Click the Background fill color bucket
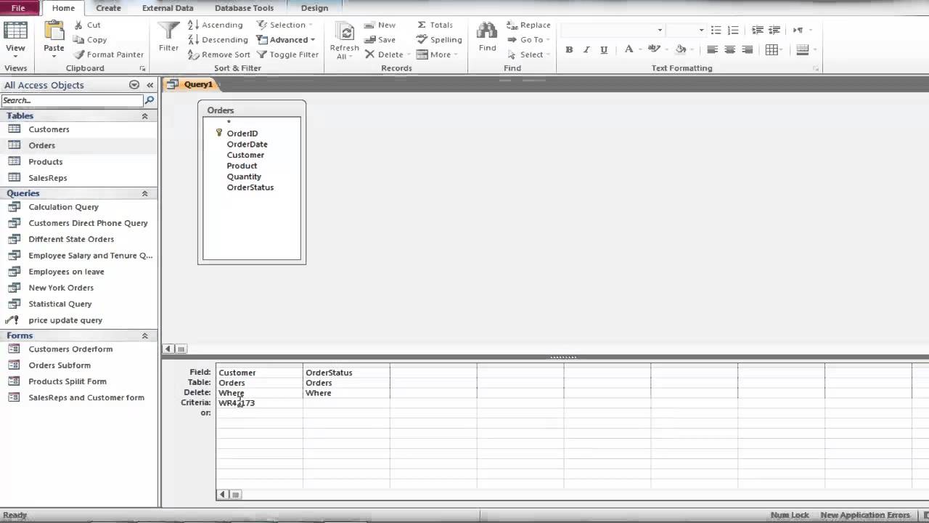Viewport: 929px width, 523px height. [x=680, y=50]
